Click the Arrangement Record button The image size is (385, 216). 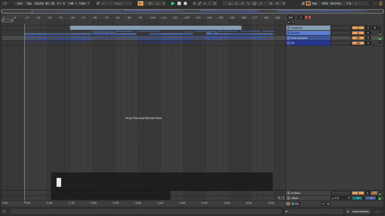coord(185,4)
